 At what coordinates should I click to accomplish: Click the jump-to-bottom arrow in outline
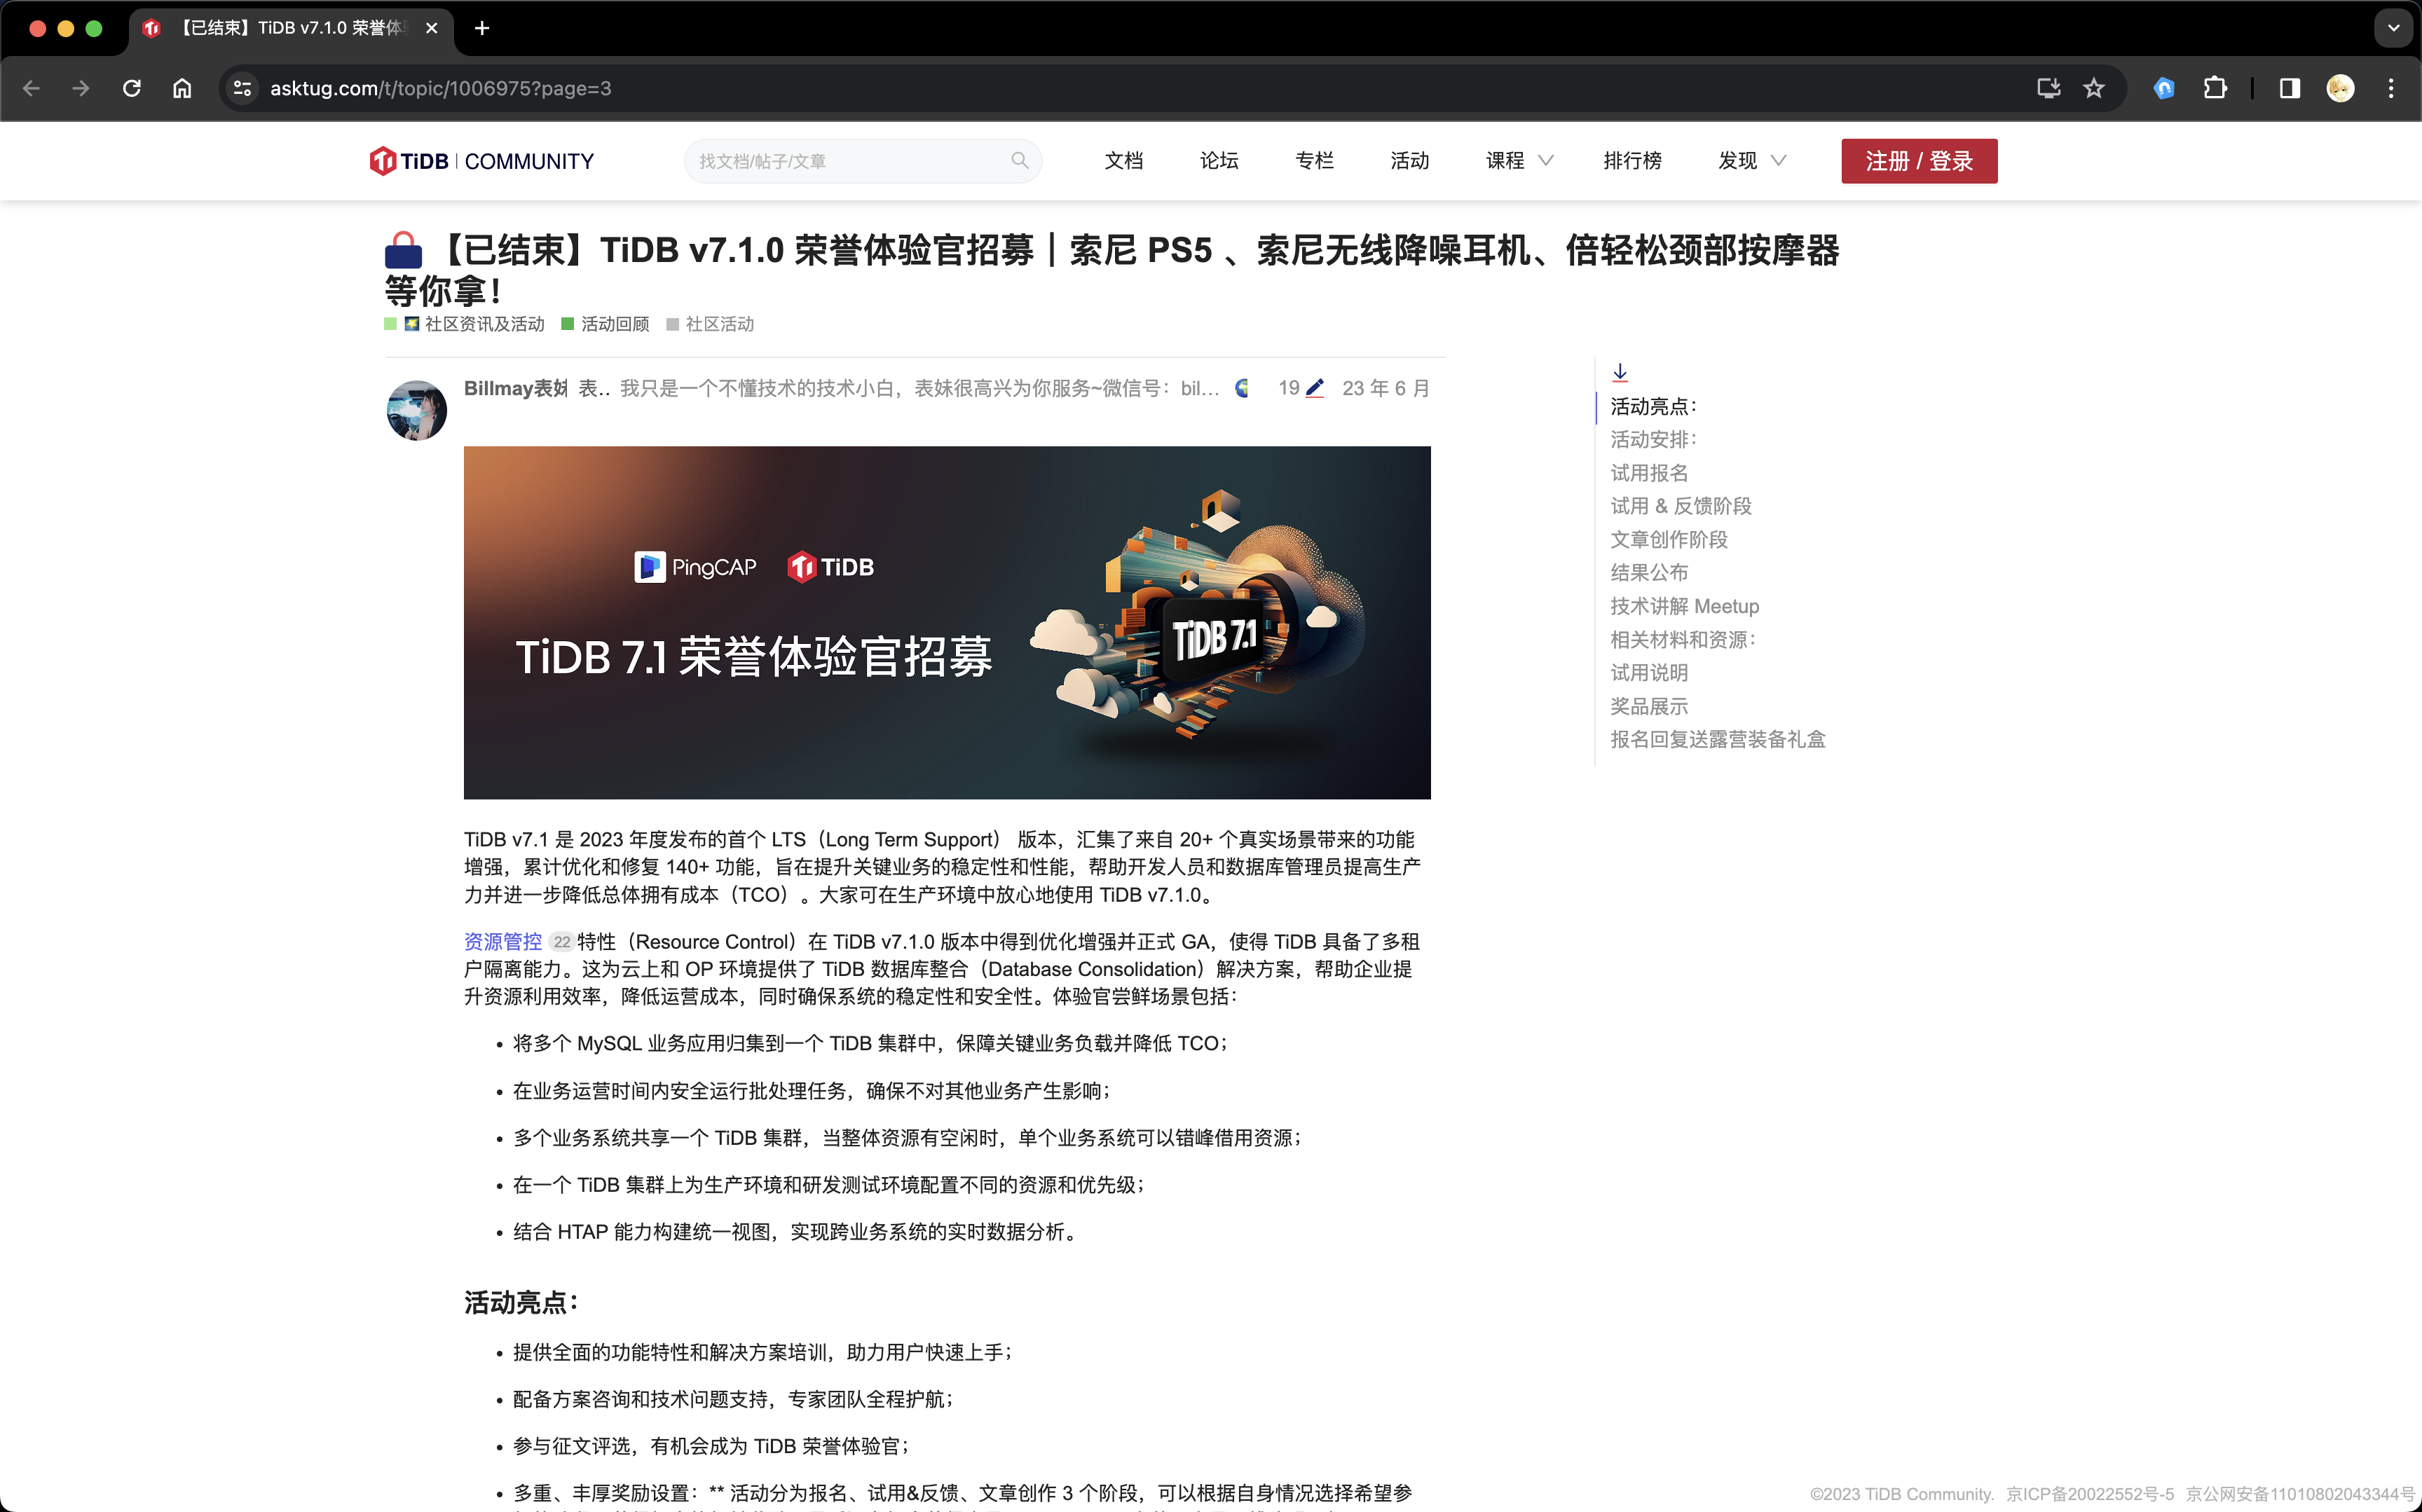[x=1620, y=373]
